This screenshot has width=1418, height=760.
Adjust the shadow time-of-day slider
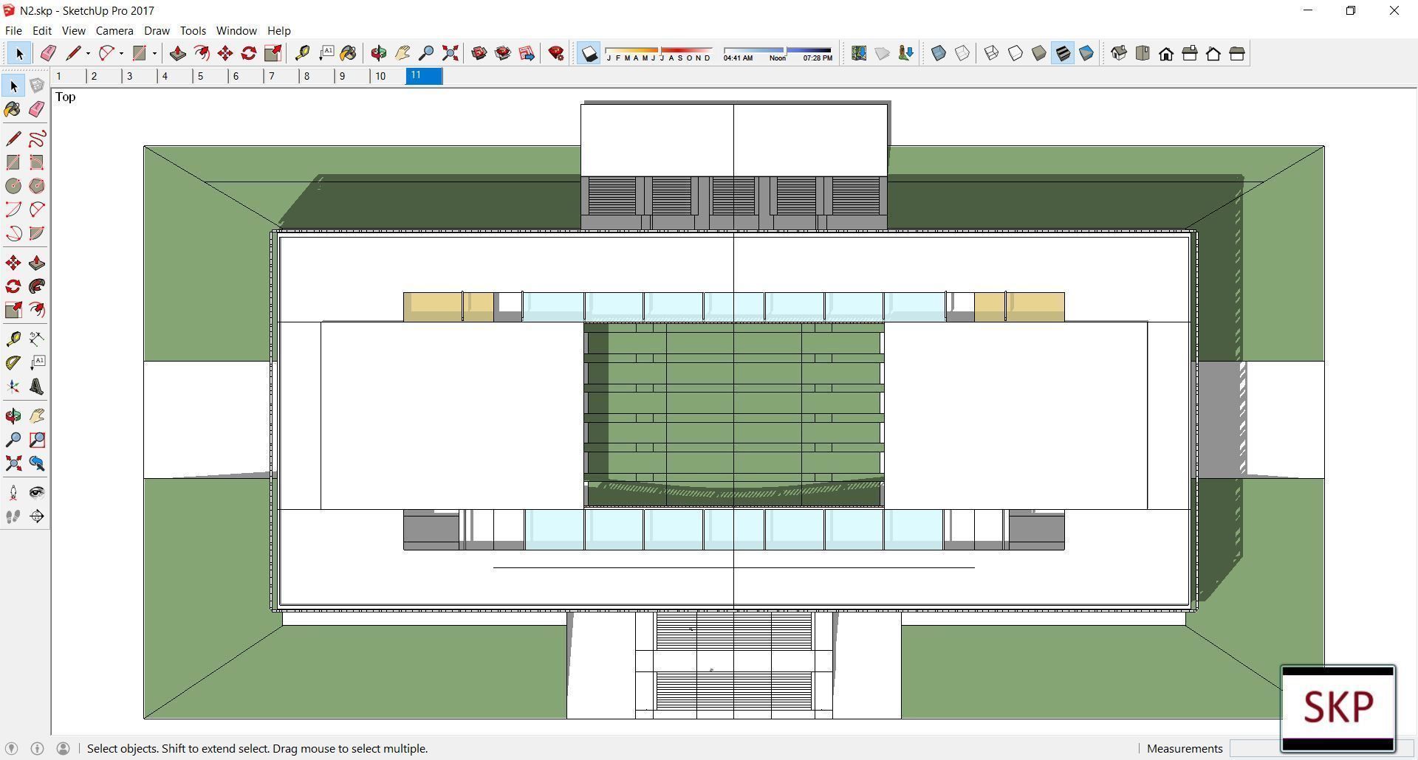[x=778, y=53]
